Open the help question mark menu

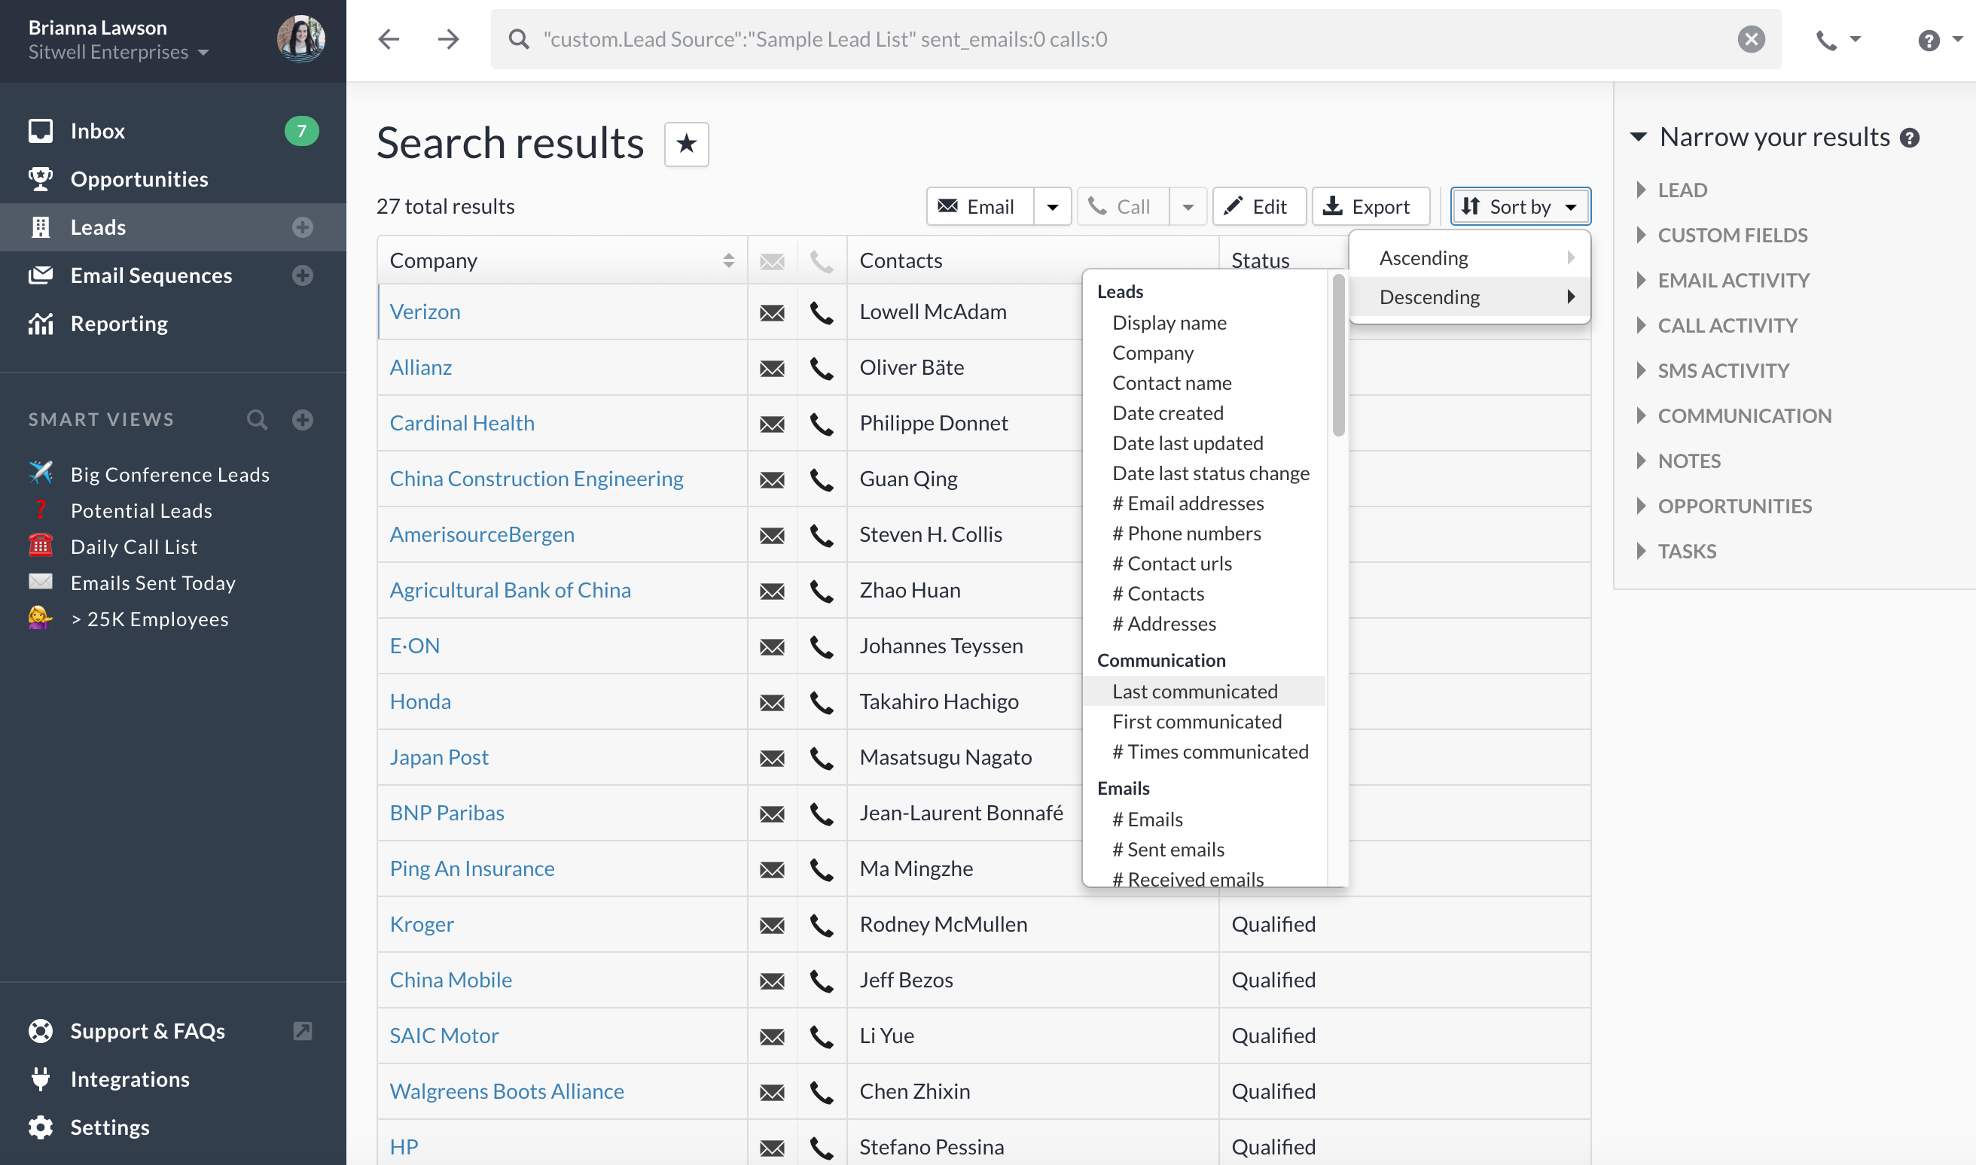(x=1928, y=39)
